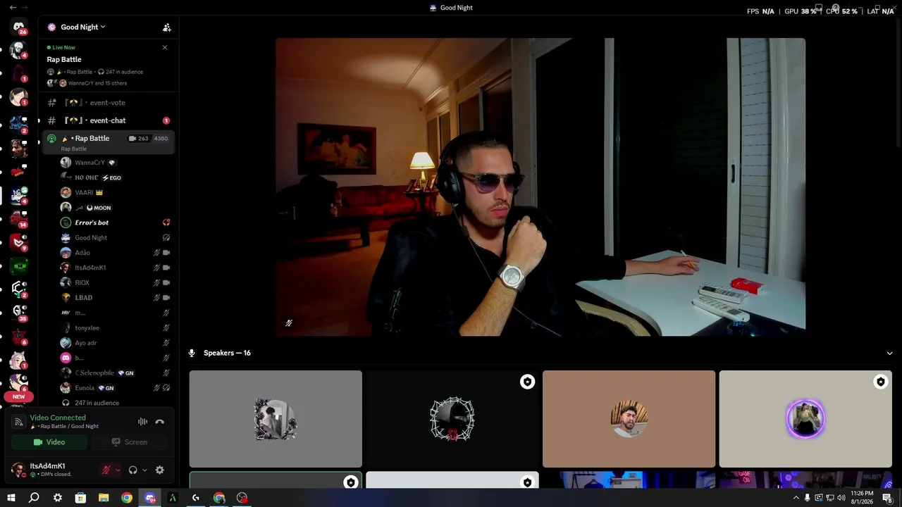This screenshot has width=902, height=507.
Task: Click the Video Connected status text
Action: [58, 418]
